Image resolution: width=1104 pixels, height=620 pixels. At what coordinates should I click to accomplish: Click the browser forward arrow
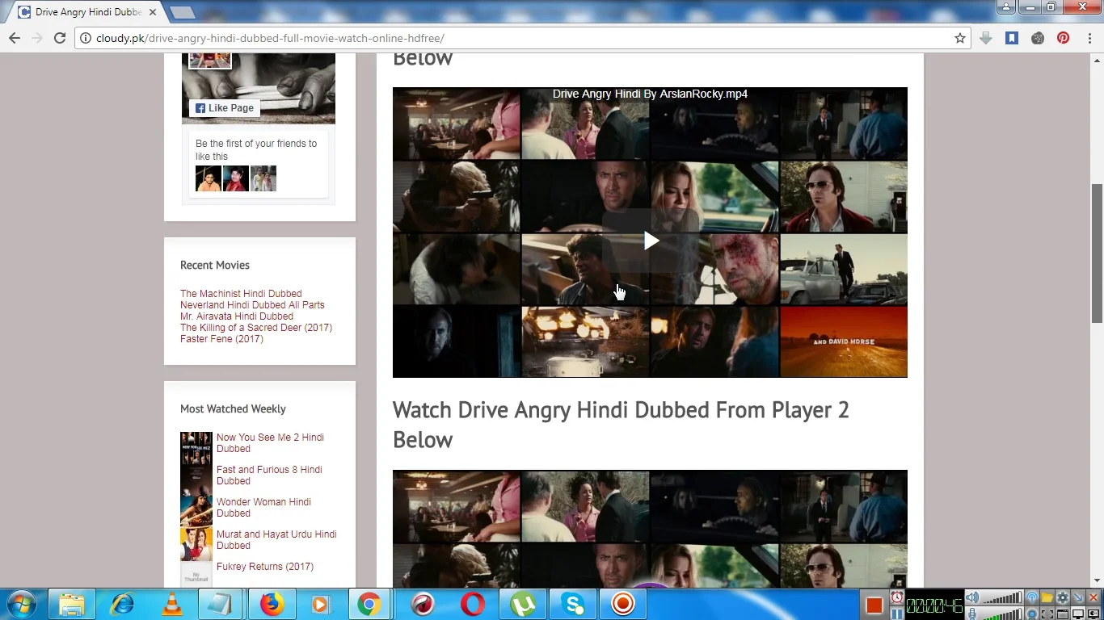pos(37,38)
